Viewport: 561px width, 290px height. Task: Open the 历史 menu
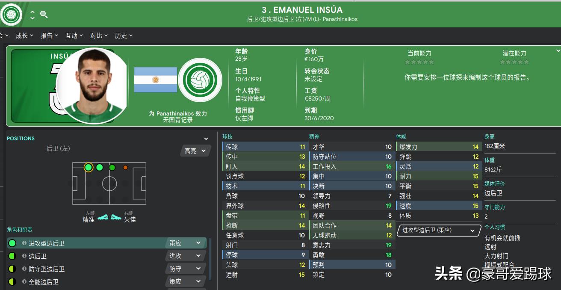(x=123, y=36)
